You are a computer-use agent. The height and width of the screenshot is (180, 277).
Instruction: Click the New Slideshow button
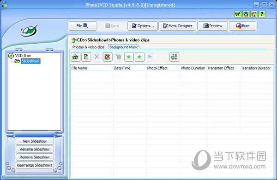pos(35,141)
